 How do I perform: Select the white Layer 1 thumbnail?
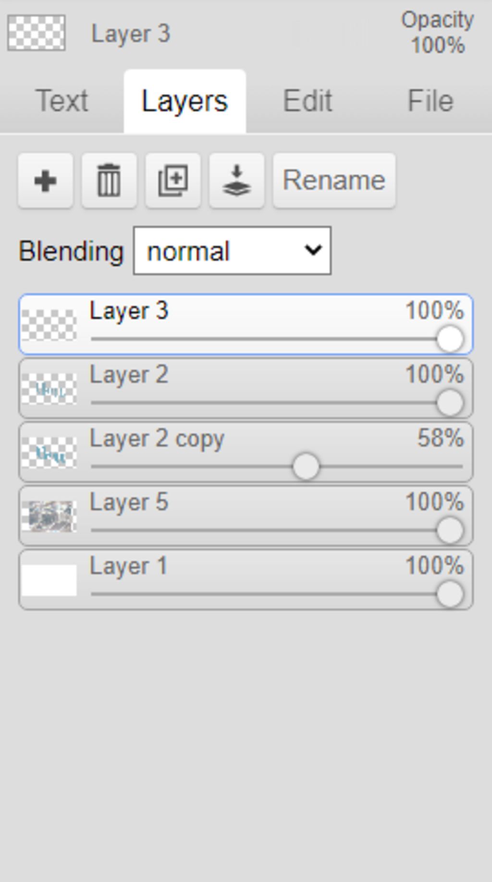49,580
